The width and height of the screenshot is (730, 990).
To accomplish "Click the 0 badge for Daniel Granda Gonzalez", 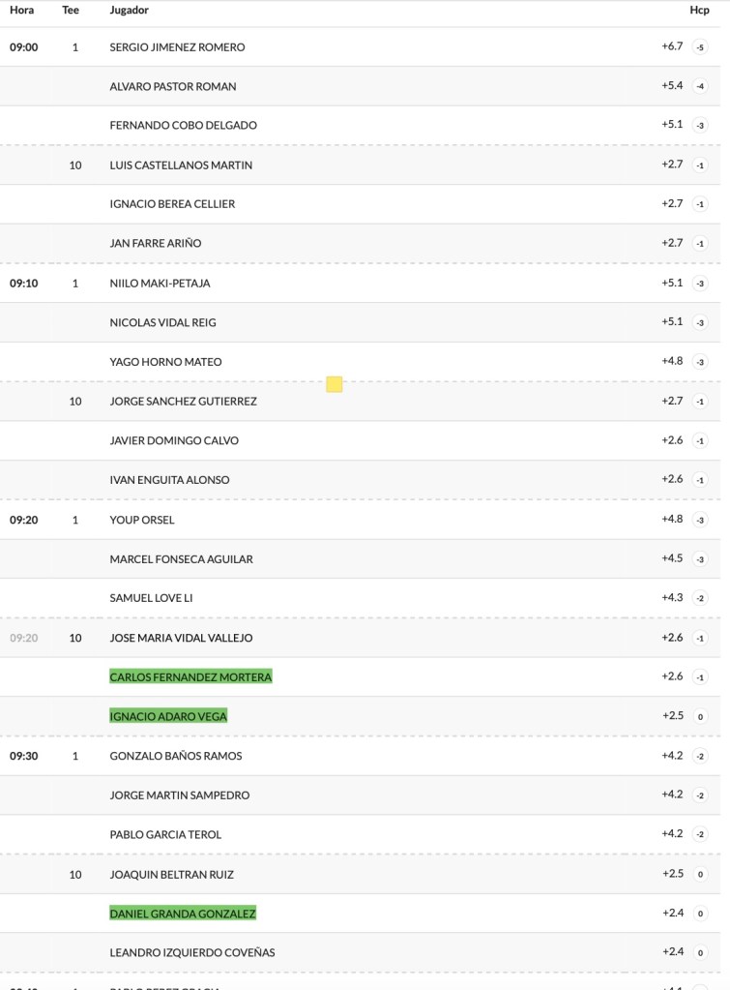I will [700, 915].
